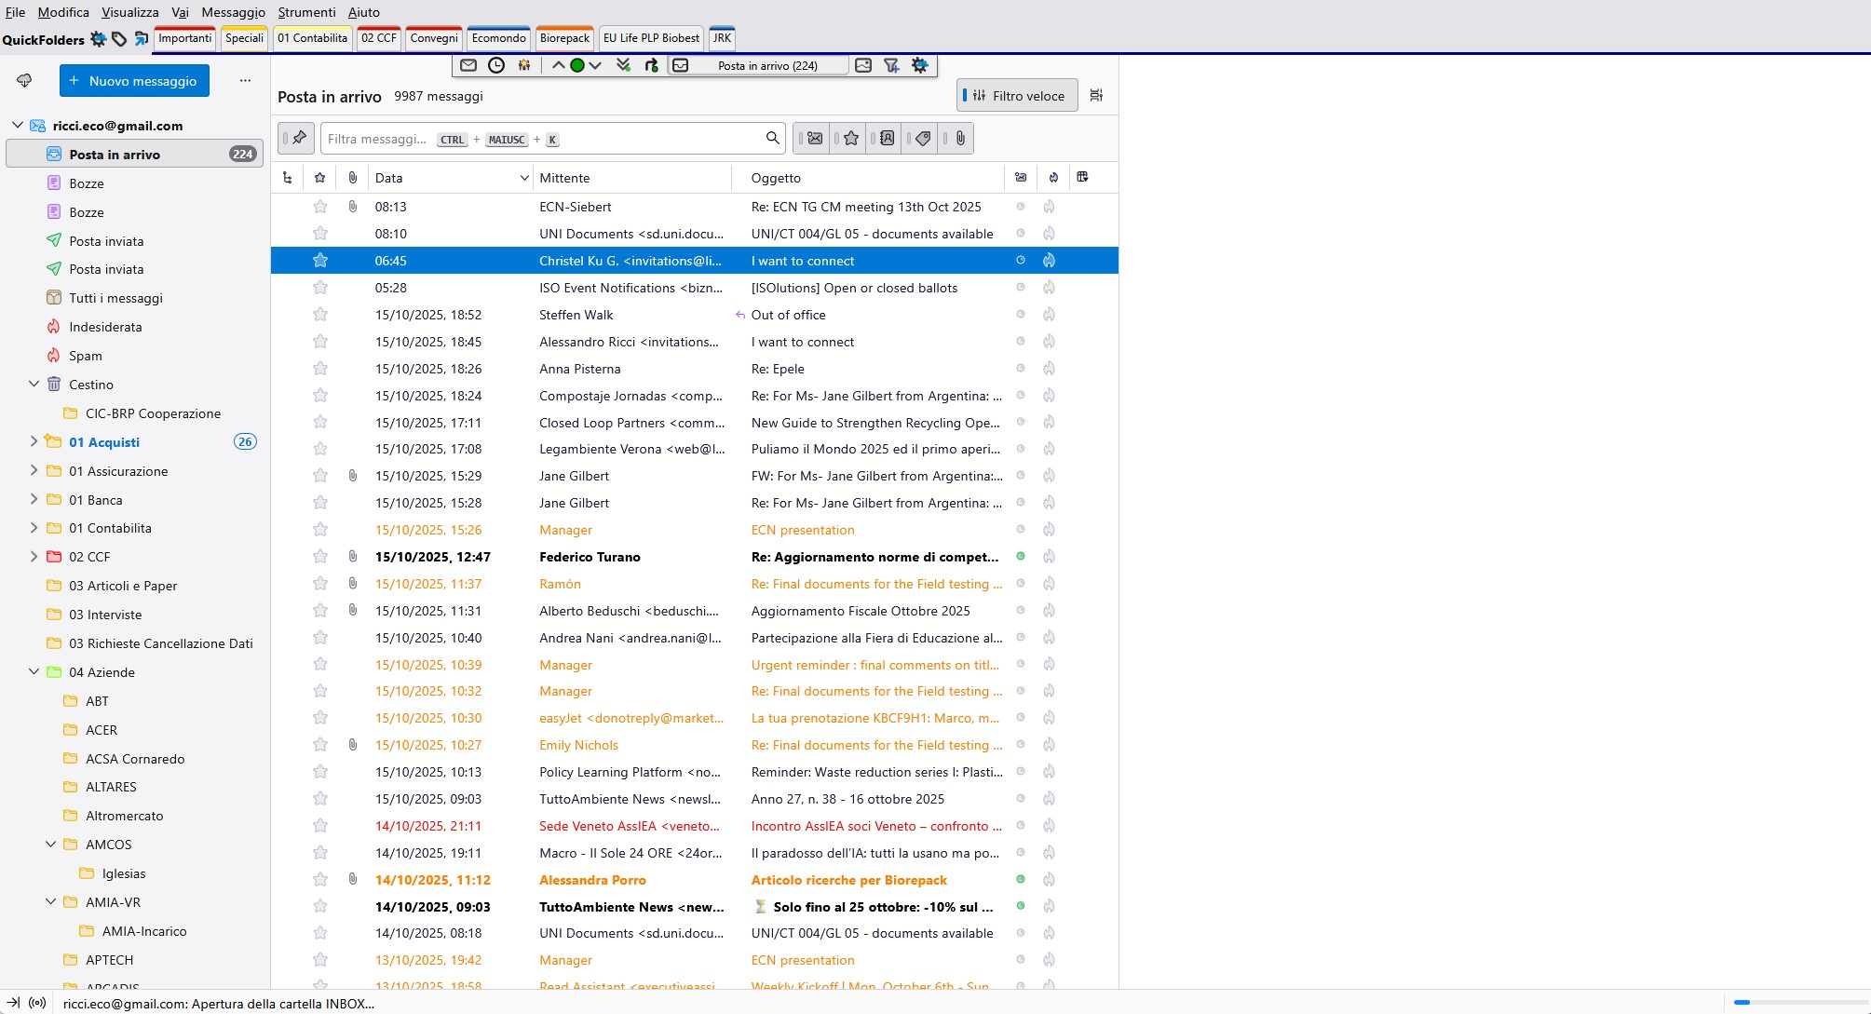Viewport: 1871px width, 1014px height.
Task: Collapse the 04 Aziende folder
Action: click(34, 671)
